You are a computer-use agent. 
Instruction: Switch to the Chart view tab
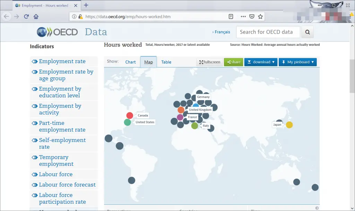point(130,62)
